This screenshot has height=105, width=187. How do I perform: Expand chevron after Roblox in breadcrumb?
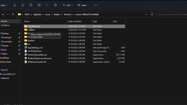point(62,15)
